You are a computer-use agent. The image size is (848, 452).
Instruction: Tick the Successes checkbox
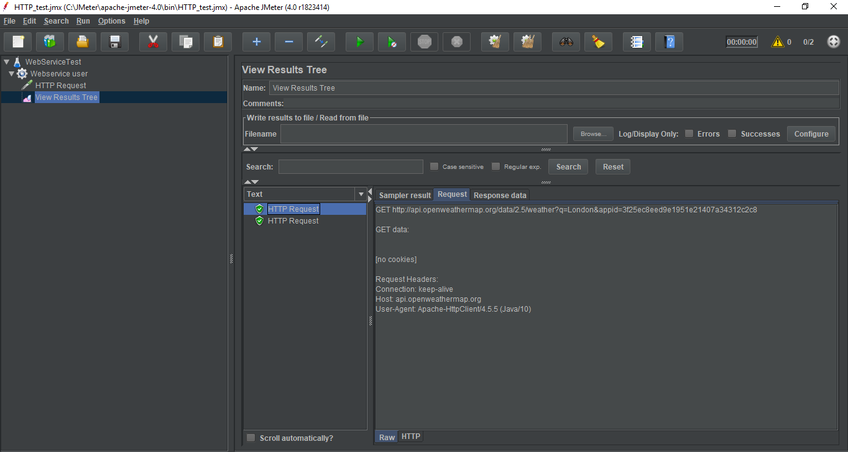click(732, 133)
